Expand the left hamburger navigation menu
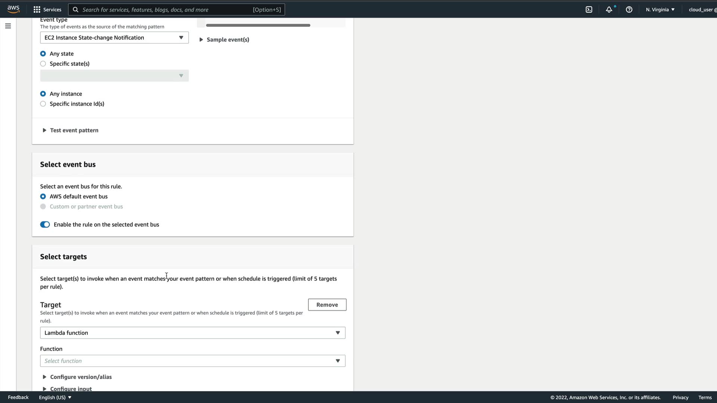 pos(8,26)
